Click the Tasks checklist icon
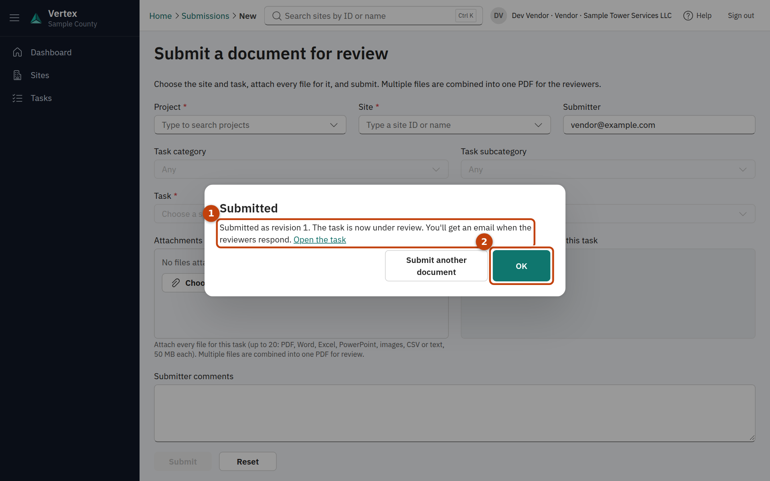 [x=17, y=98]
